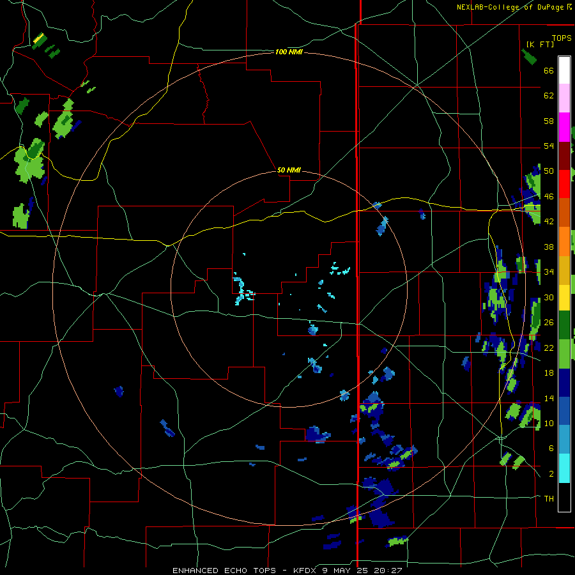Click the magenta legend swatch
The width and height of the screenshot is (575, 575).
(564, 127)
